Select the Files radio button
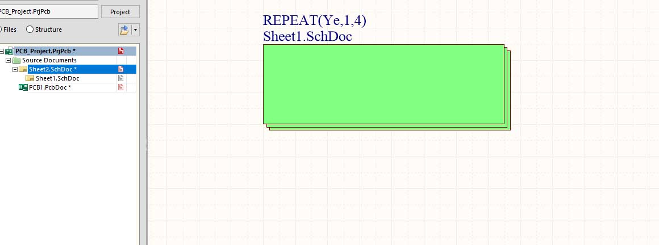This screenshot has width=659, height=245. click(2, 29)
